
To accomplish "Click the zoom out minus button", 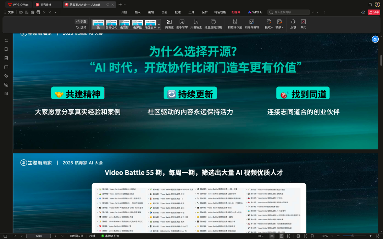I will [338, 236].
